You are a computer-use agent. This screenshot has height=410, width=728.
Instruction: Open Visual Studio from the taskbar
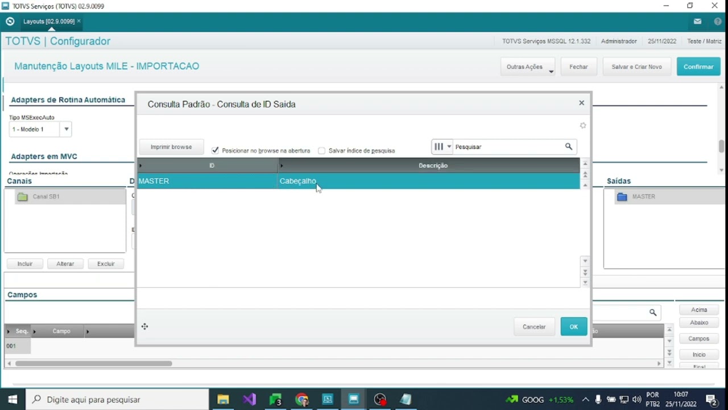click(x=249, y=399)
